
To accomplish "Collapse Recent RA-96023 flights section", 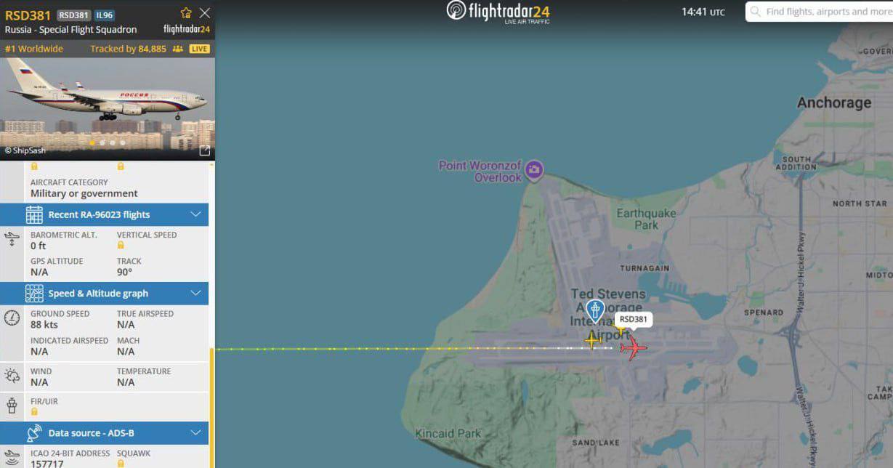I will (195, 214).
